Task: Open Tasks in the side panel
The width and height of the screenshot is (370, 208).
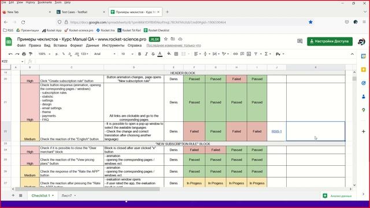Action: pyautogui.click(x=364, y=83)
